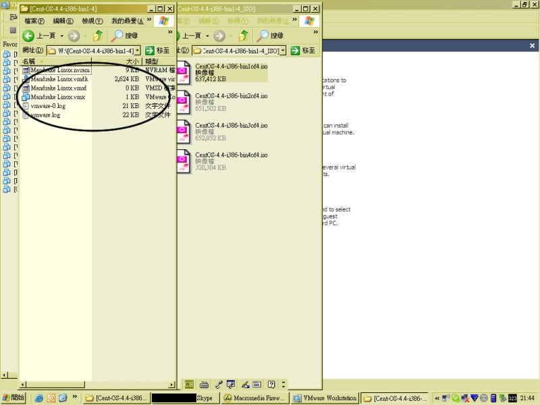Screen dimensions: 540x405
Task: Click the taskbar clock showing 21:44
Action: (527, 398)
